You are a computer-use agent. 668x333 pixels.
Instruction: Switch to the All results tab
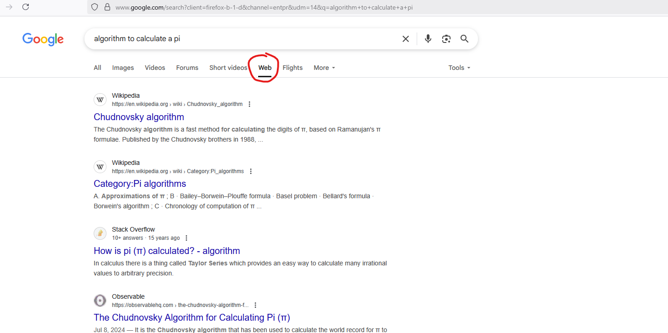(x=97, y=68)
